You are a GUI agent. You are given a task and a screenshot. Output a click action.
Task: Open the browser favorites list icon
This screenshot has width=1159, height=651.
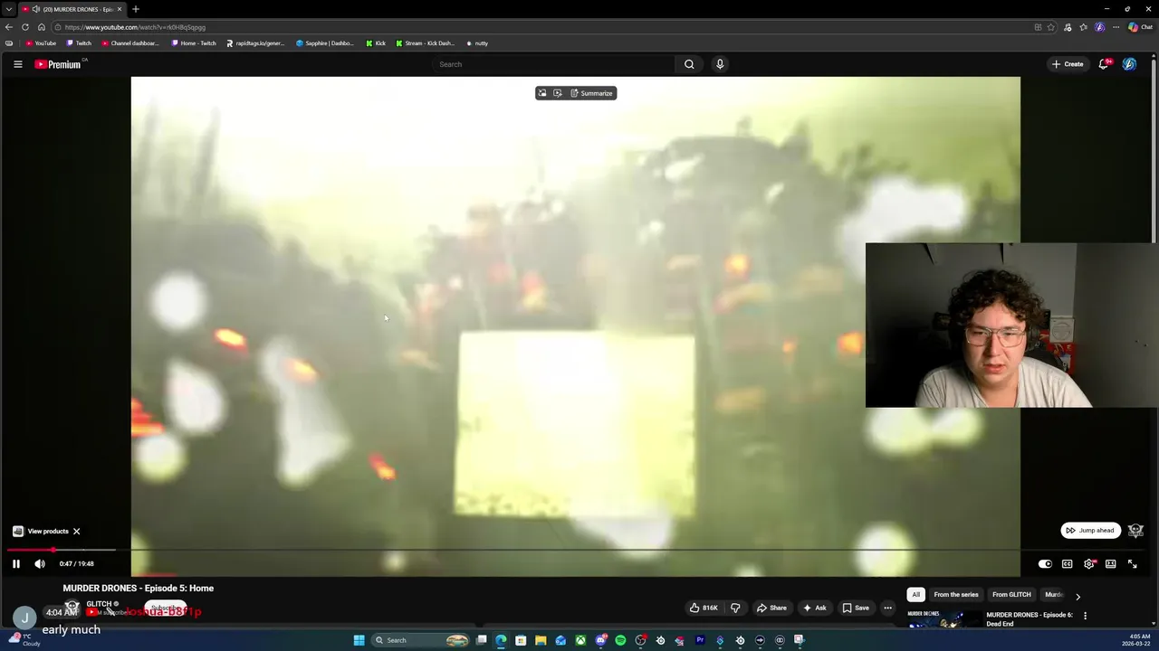tap(1084, 27)
